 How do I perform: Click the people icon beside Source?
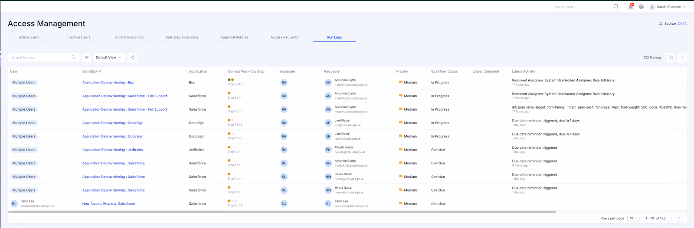pos(661,24)
